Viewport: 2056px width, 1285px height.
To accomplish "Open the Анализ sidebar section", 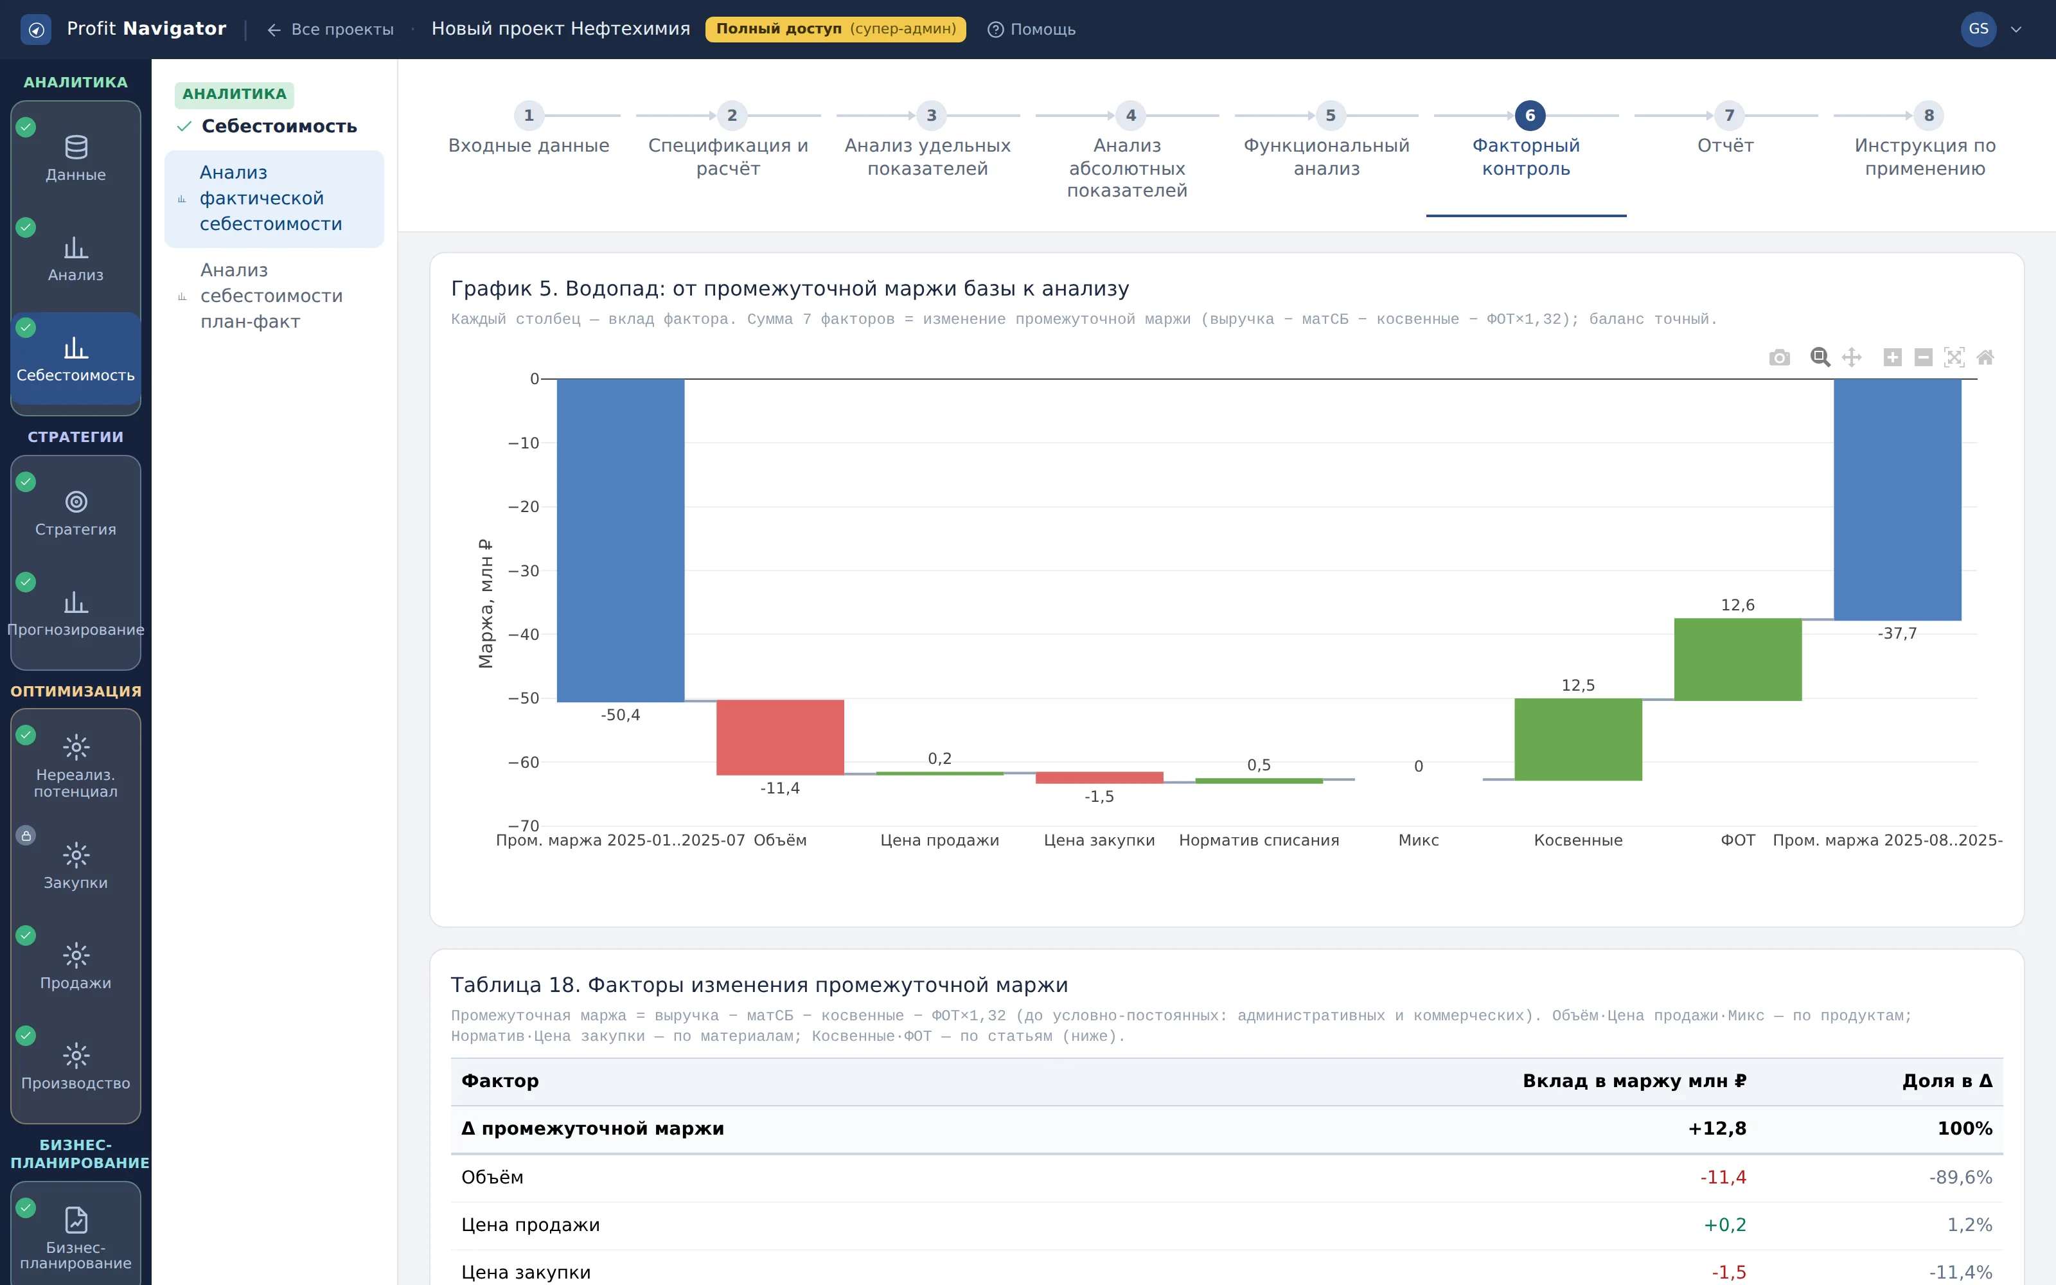I will [x=76, y=258].
